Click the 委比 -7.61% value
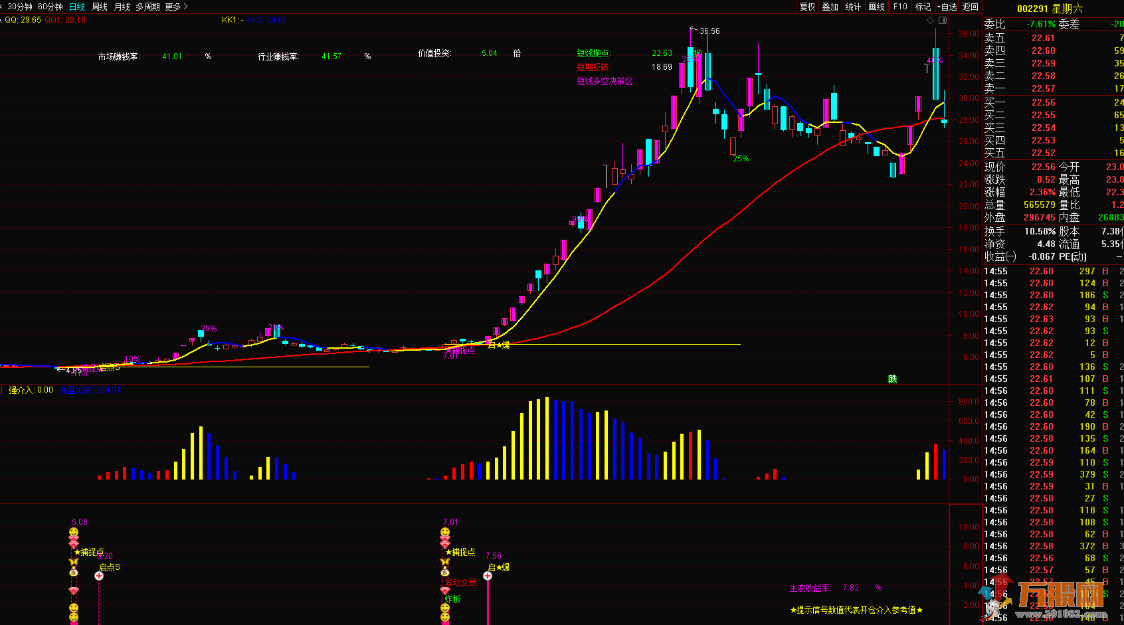 (1041, 24)
